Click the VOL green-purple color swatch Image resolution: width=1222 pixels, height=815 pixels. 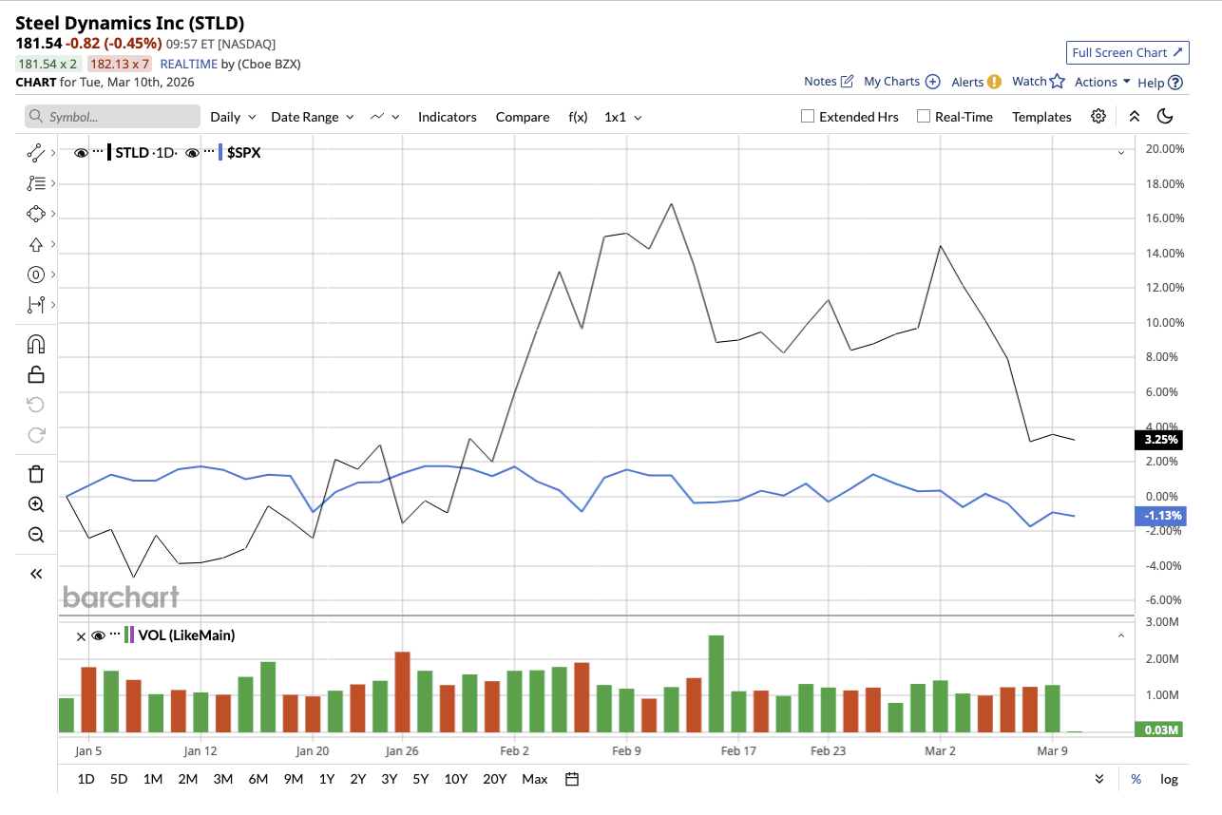point(129,635)
